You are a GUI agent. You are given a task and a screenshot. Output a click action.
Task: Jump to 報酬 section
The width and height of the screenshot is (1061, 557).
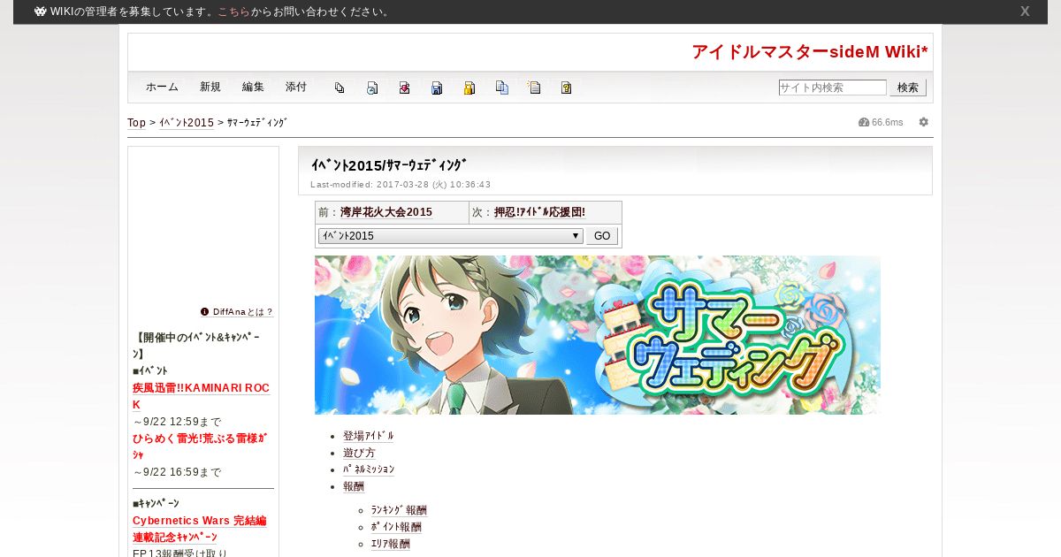pyautogui.click(x=354, y=486)
